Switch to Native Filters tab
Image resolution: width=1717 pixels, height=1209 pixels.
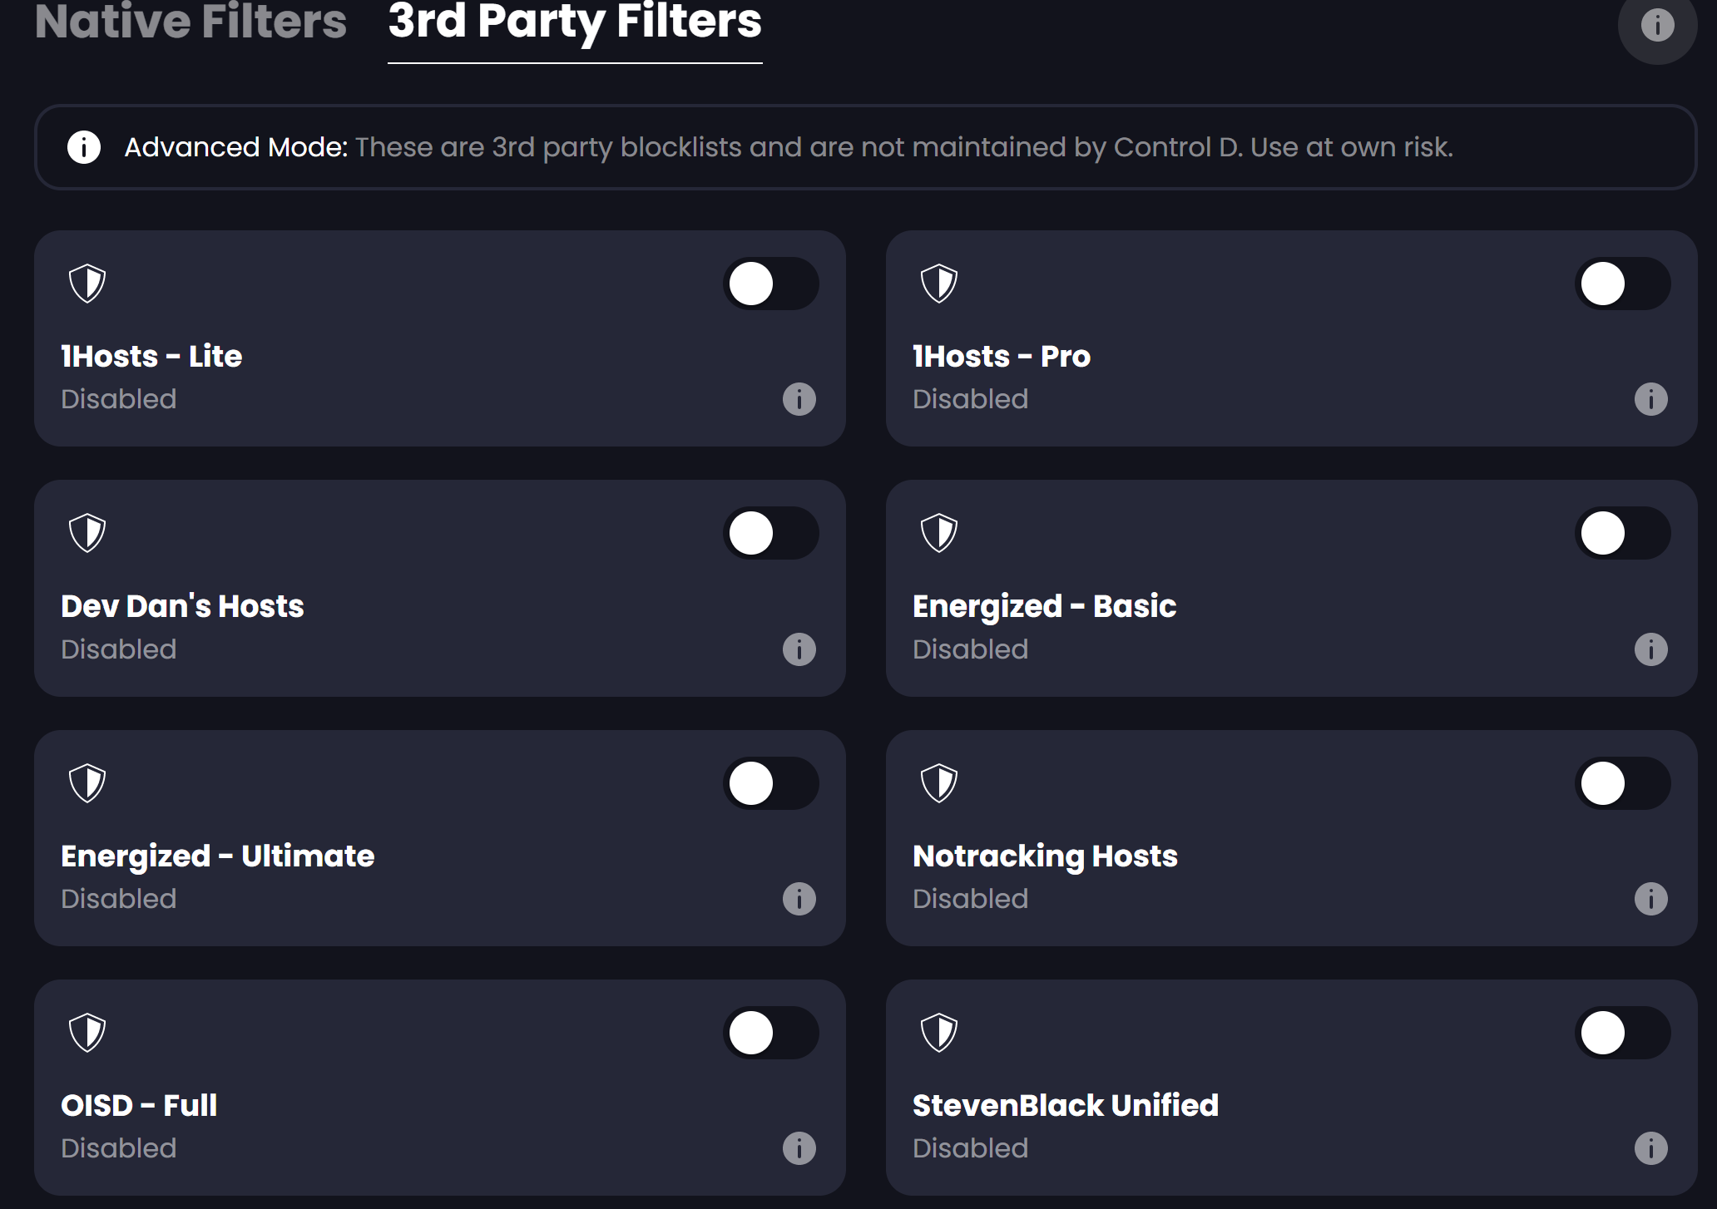pos(191,22)
